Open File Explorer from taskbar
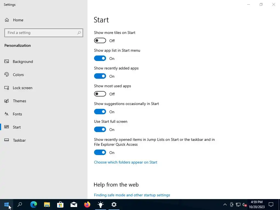This screenshot has width=280, height=210. (x=47, y=205)
